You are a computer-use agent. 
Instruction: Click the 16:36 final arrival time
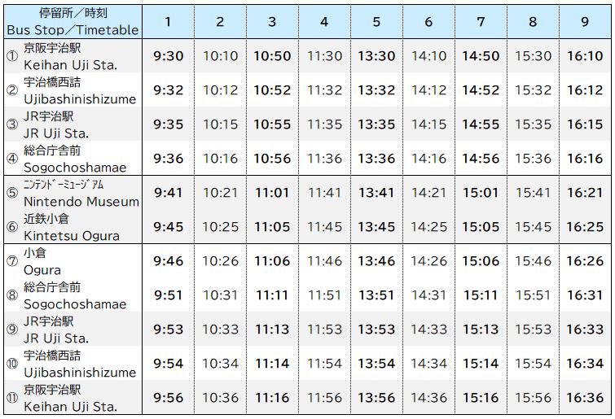tap(585, 398)
